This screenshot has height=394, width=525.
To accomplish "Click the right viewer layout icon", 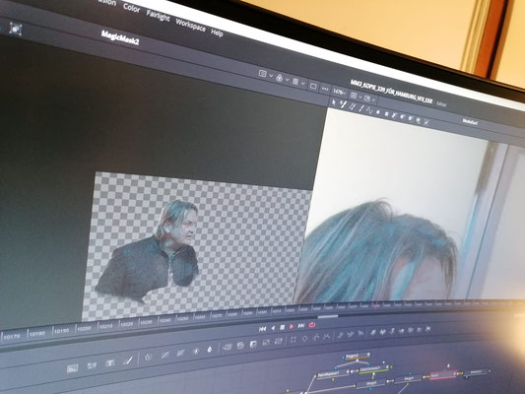I will [354, 96].
